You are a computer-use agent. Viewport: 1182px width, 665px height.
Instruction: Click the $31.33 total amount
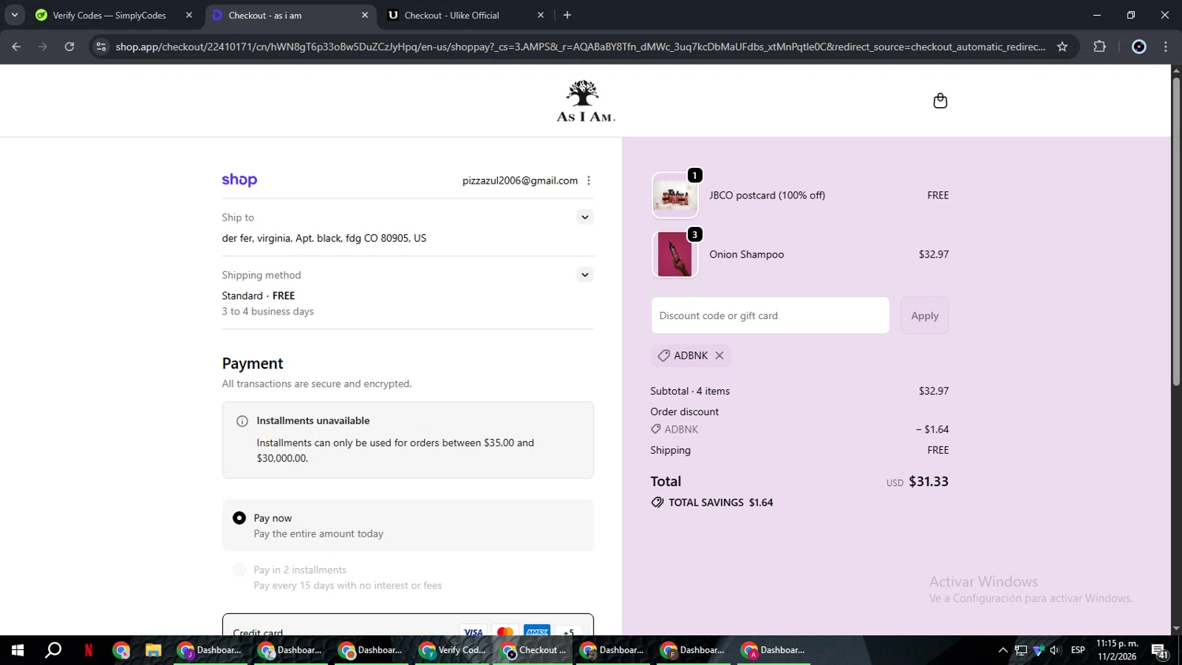928,481
